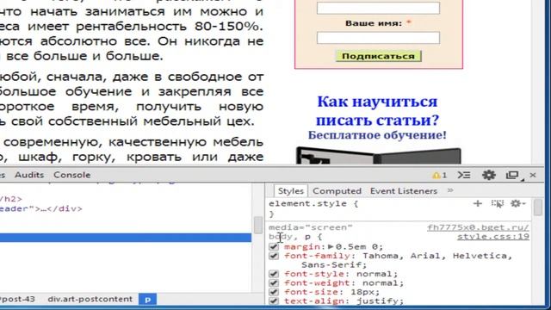Switch to the Computed tab
Viewport: 551px width, 310px height.
(337, 191)
